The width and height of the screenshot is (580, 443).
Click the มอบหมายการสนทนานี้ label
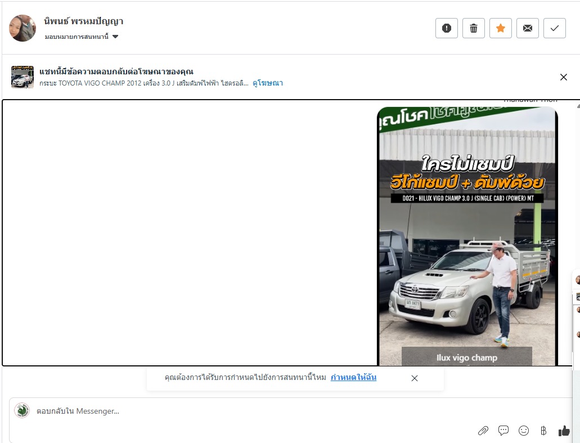coord(77,37)
